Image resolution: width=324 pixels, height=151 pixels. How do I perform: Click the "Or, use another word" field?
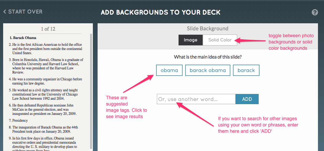(x=196, y=99)
